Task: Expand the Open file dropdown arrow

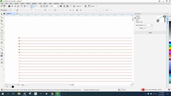Action: click(6, 6)
